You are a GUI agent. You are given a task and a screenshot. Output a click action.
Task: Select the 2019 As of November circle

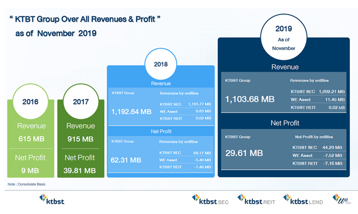click(284, 37)
